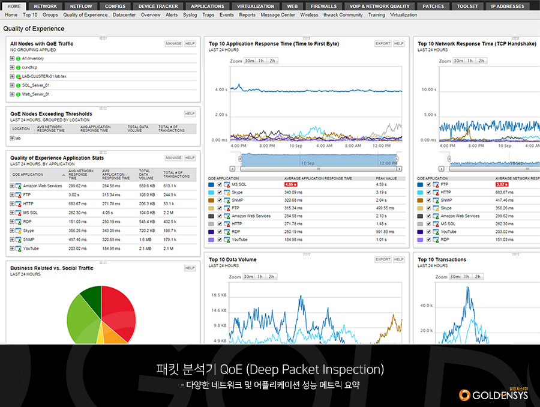Click SNMP application icon in Application Stats
540x407 pixels.
click(x=18, y=240)
